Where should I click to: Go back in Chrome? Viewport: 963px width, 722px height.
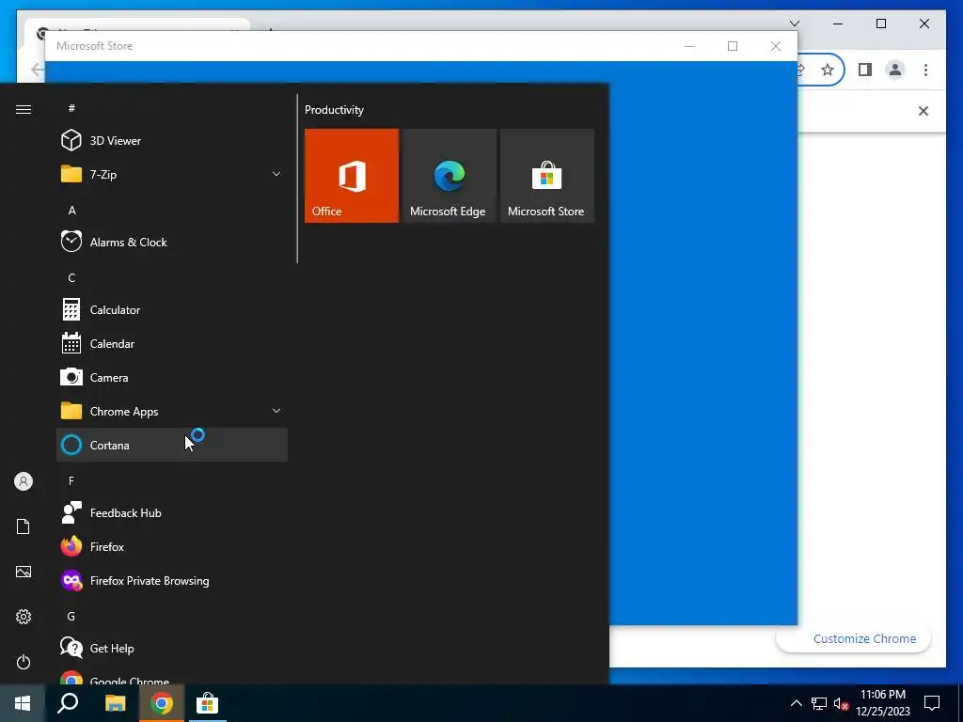pyautogui.click(x=38, y=70)
